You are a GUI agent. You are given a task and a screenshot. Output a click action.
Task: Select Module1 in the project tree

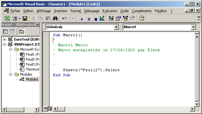(x=32, y=79)
